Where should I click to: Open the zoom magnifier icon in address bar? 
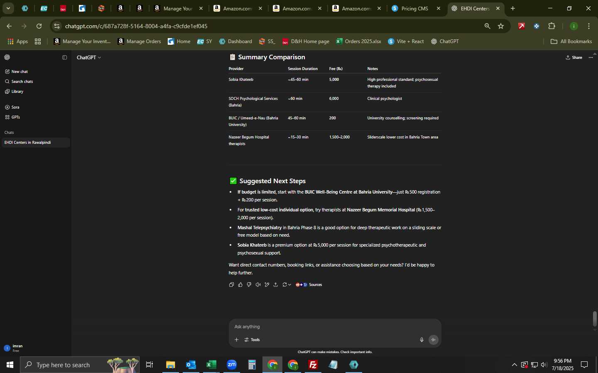tap(488, 26)
